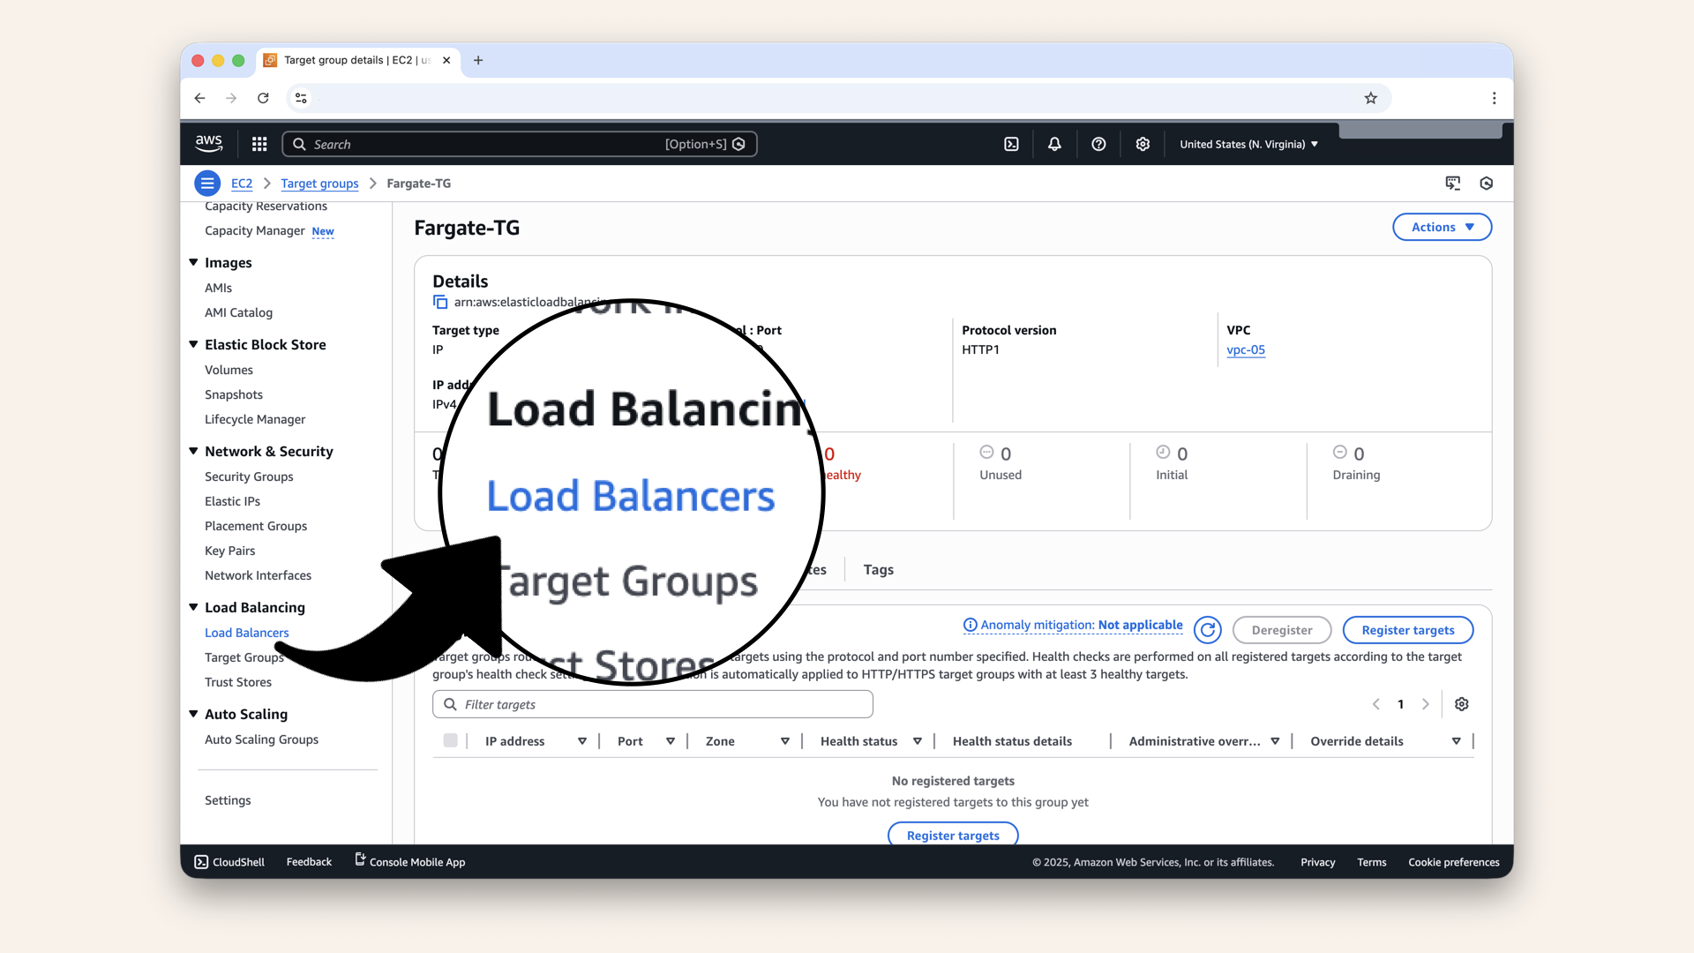
Task: Collapse the Load Balancing sidebar section
Action: click(x=193, y=607)
